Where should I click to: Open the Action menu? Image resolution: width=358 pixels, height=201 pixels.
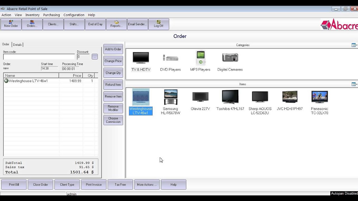pos(6,15)
